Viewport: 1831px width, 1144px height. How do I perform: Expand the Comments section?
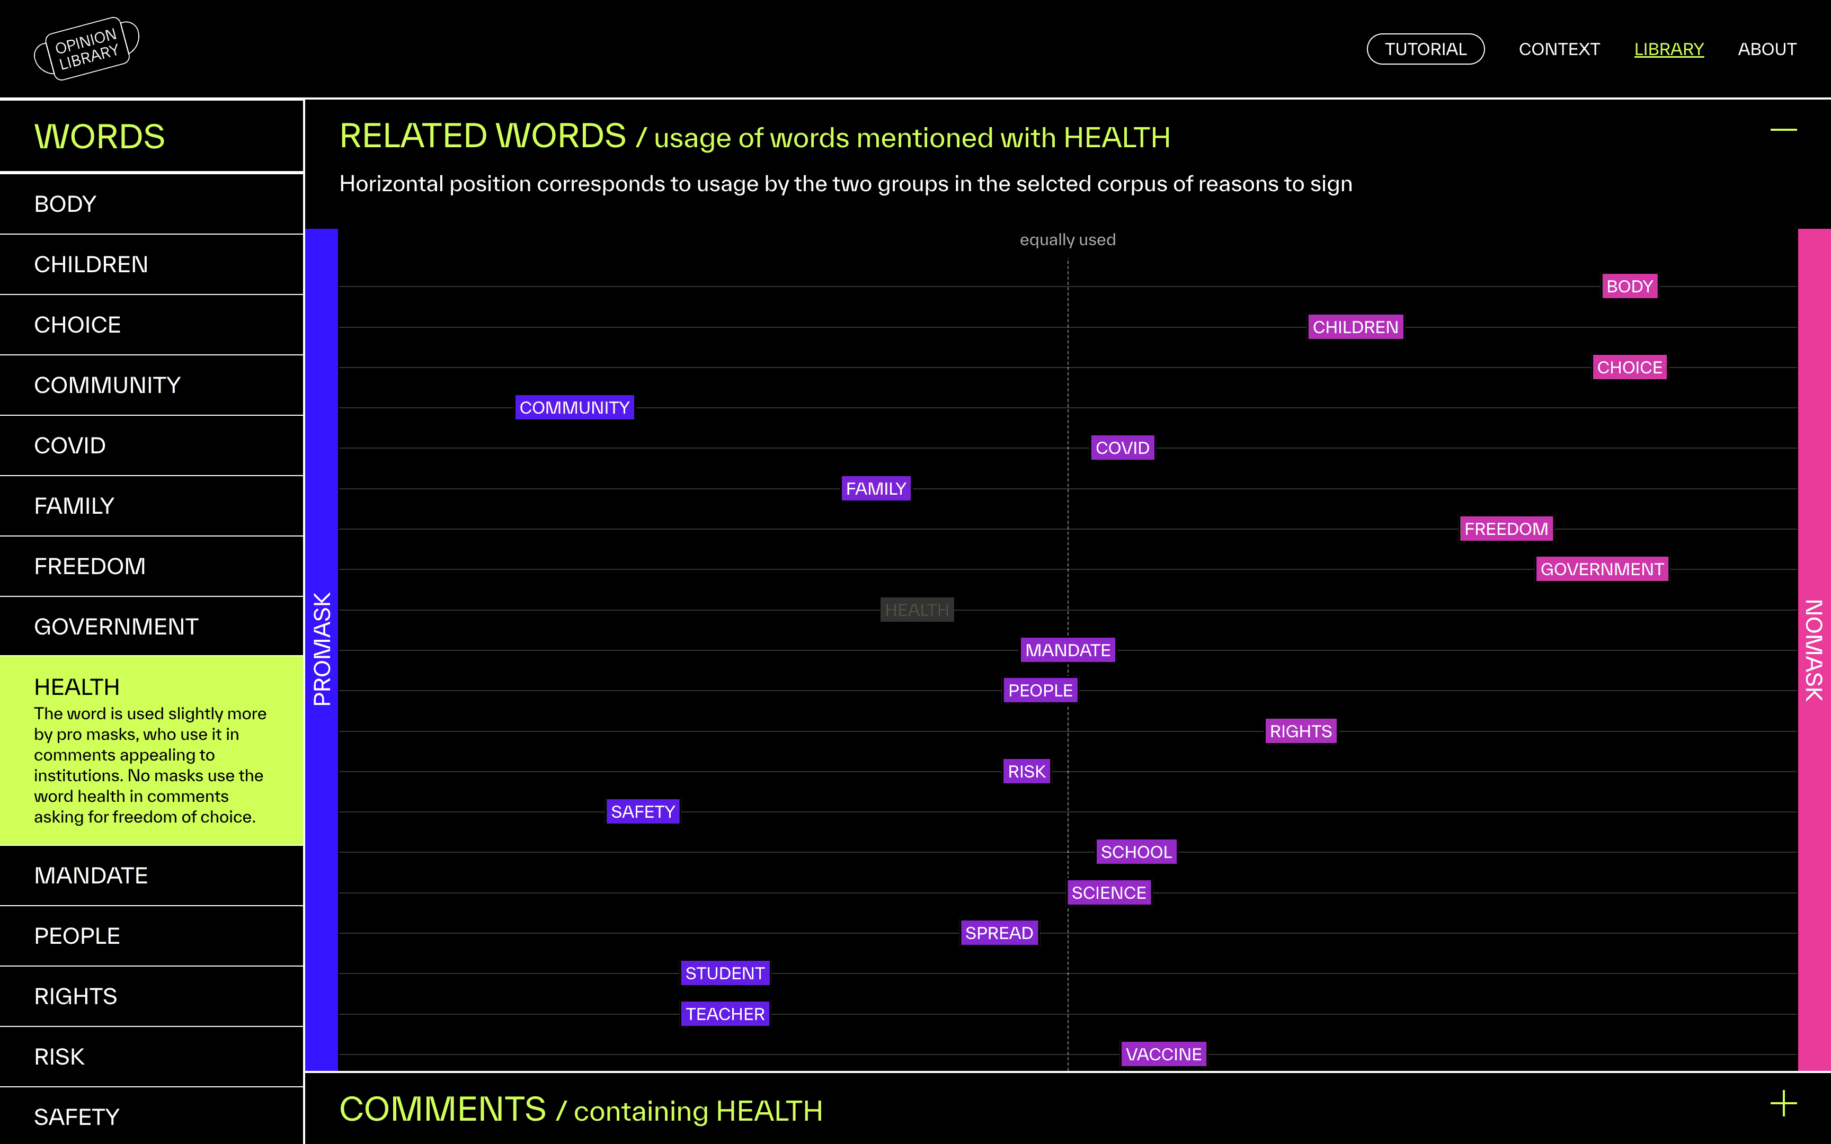coord(1783,1103)
